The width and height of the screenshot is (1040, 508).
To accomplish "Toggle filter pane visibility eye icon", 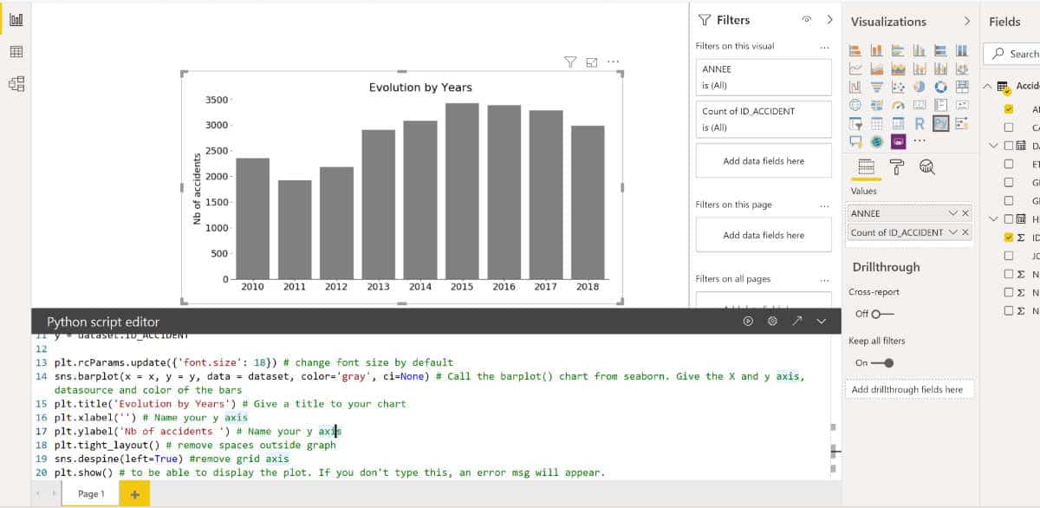I will [x=807, y=20].
